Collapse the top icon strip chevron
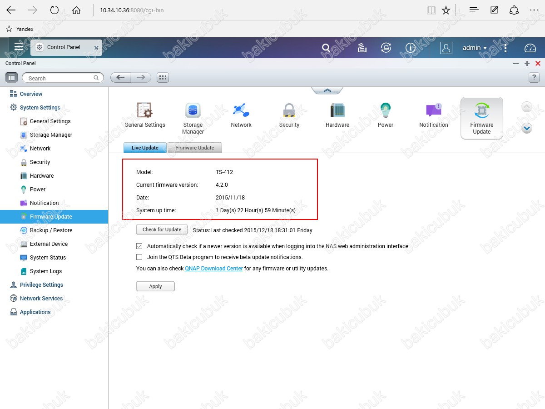545x409 pixels. [x=327, y=91]
